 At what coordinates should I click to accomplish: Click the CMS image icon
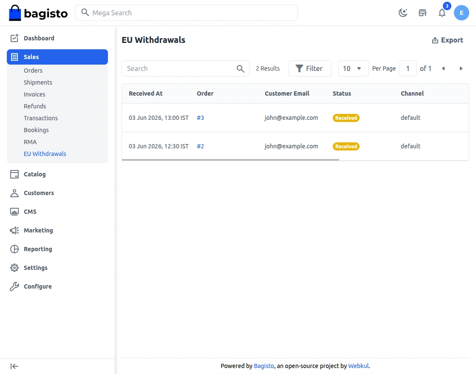click(x=14, y=212)
